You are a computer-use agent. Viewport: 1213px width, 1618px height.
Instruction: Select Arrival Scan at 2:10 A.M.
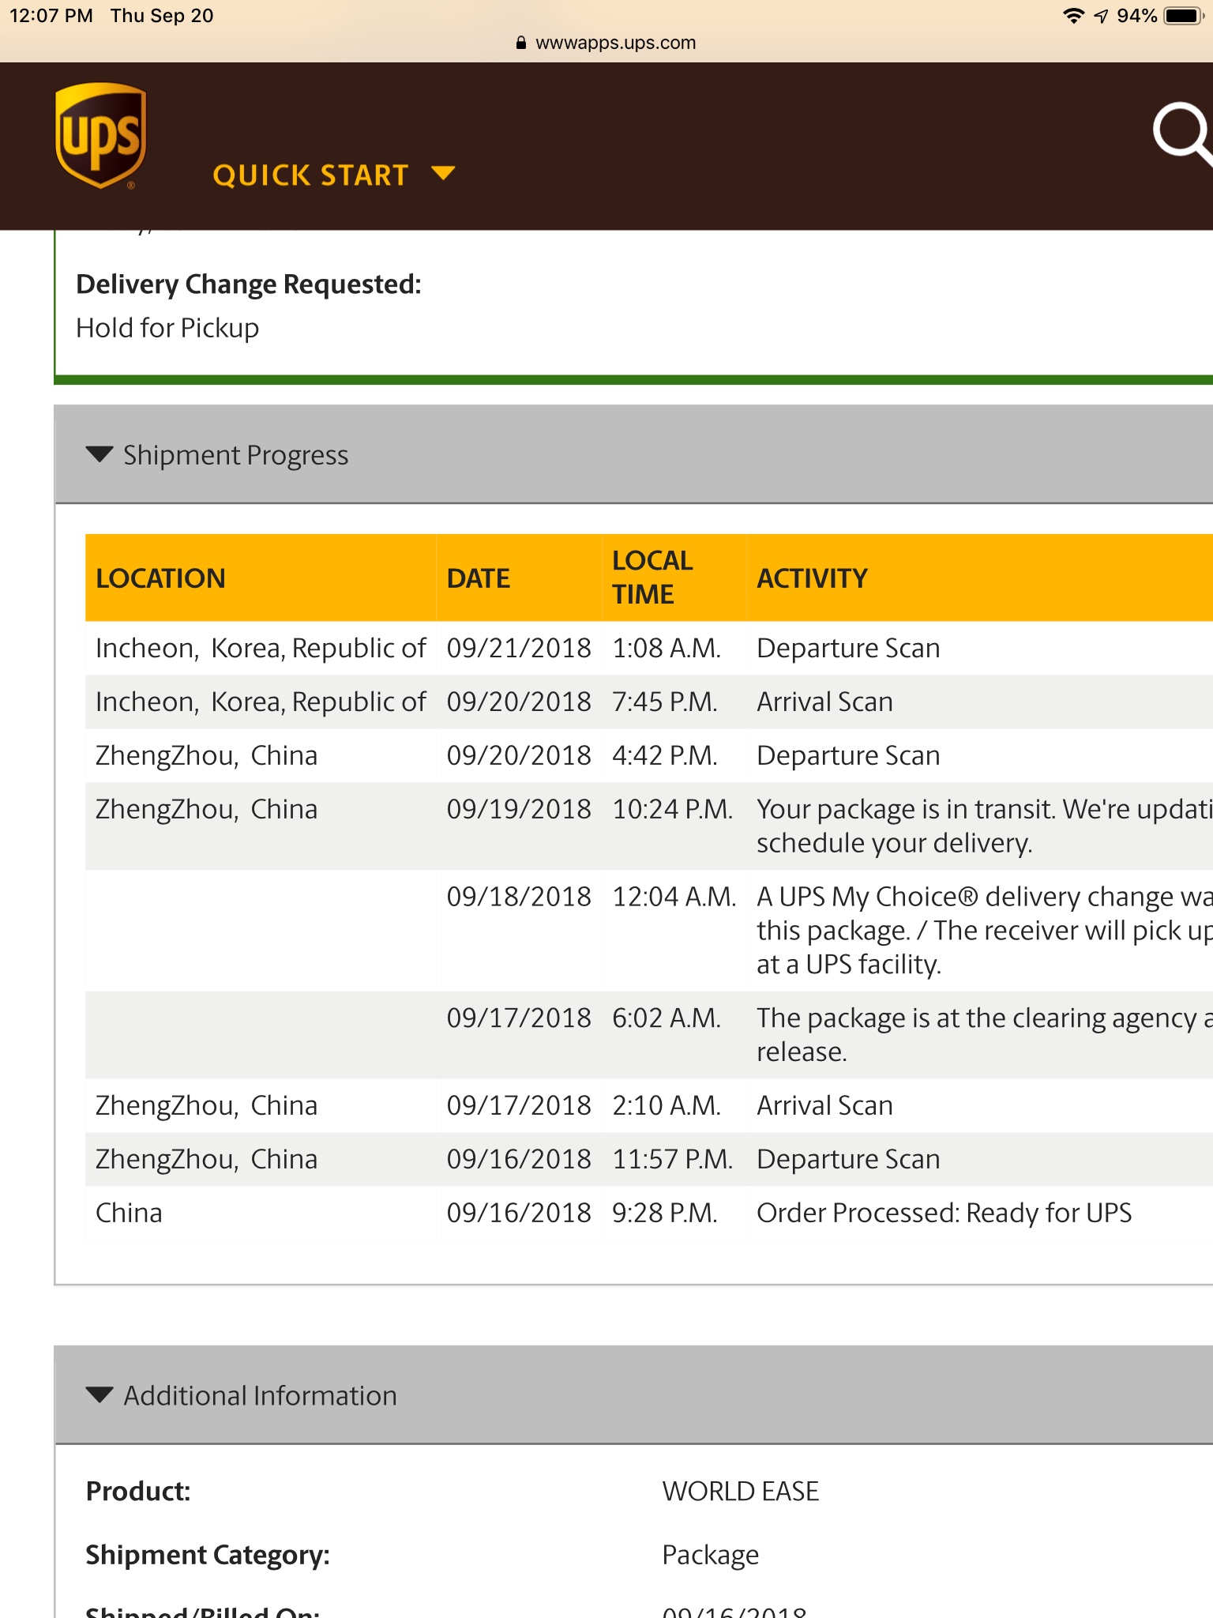coord(824,1106)
